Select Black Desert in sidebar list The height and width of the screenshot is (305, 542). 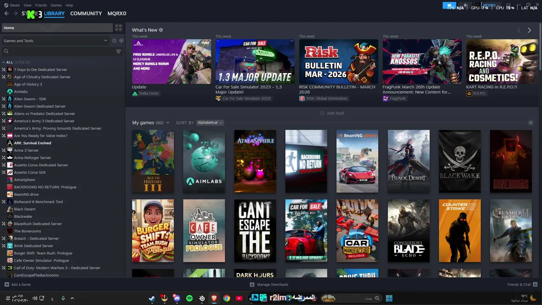click(25, 209)
